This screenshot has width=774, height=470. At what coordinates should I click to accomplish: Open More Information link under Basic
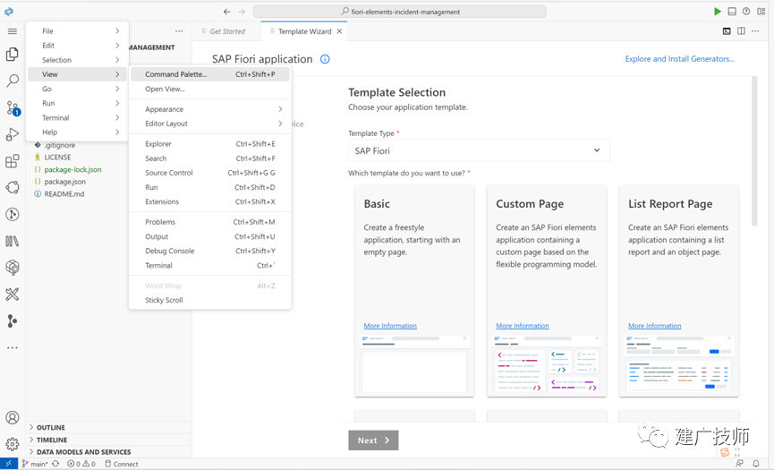(390, 326)
